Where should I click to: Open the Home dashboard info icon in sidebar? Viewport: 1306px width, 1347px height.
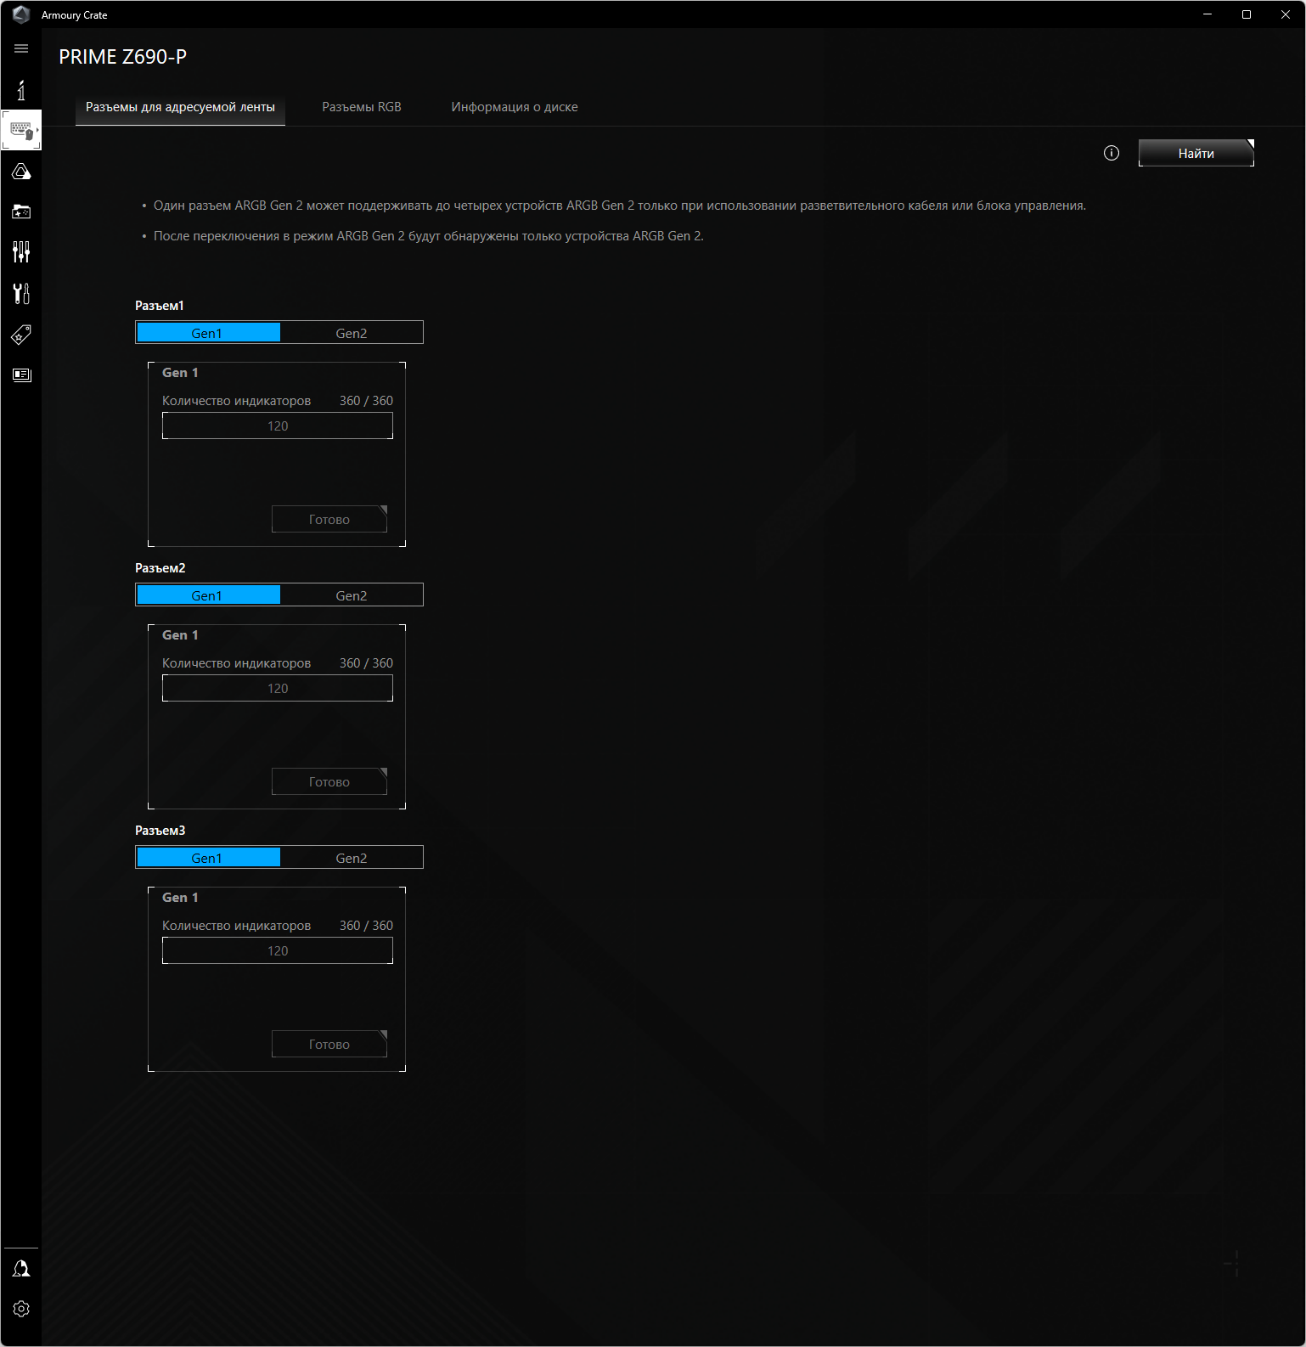21,90
